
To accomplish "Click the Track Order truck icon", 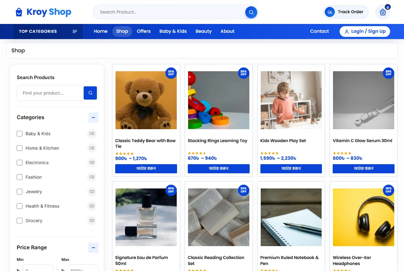I will 330,12.
